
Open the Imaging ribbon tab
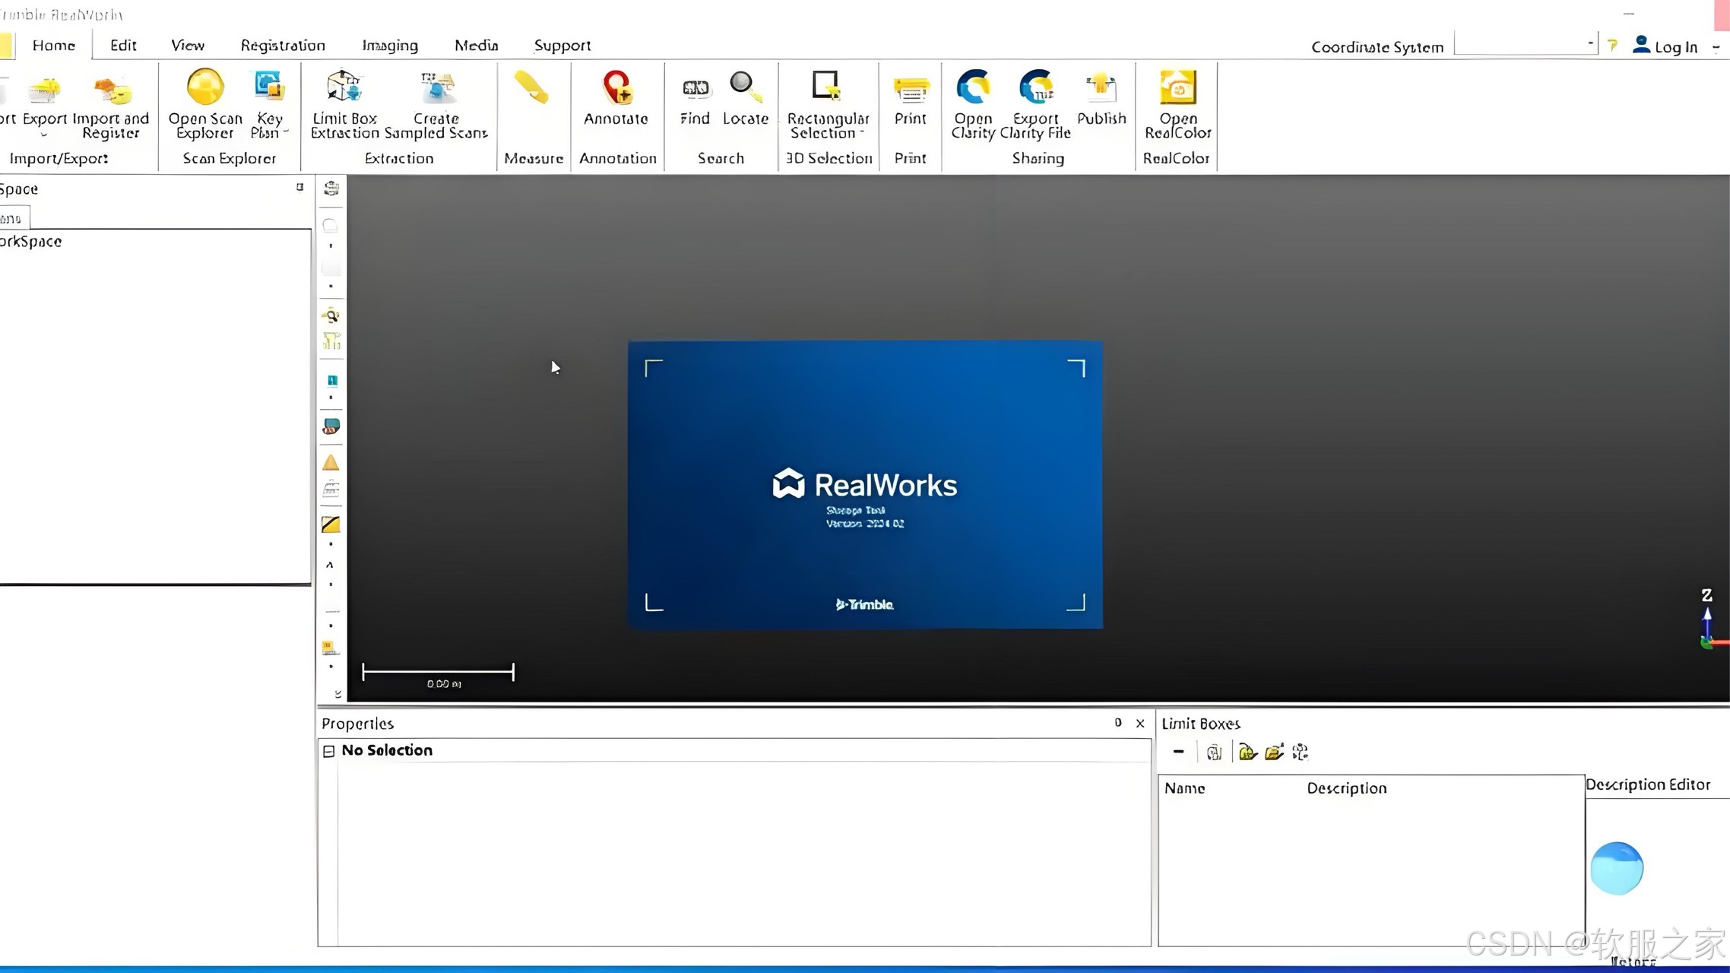390,46
